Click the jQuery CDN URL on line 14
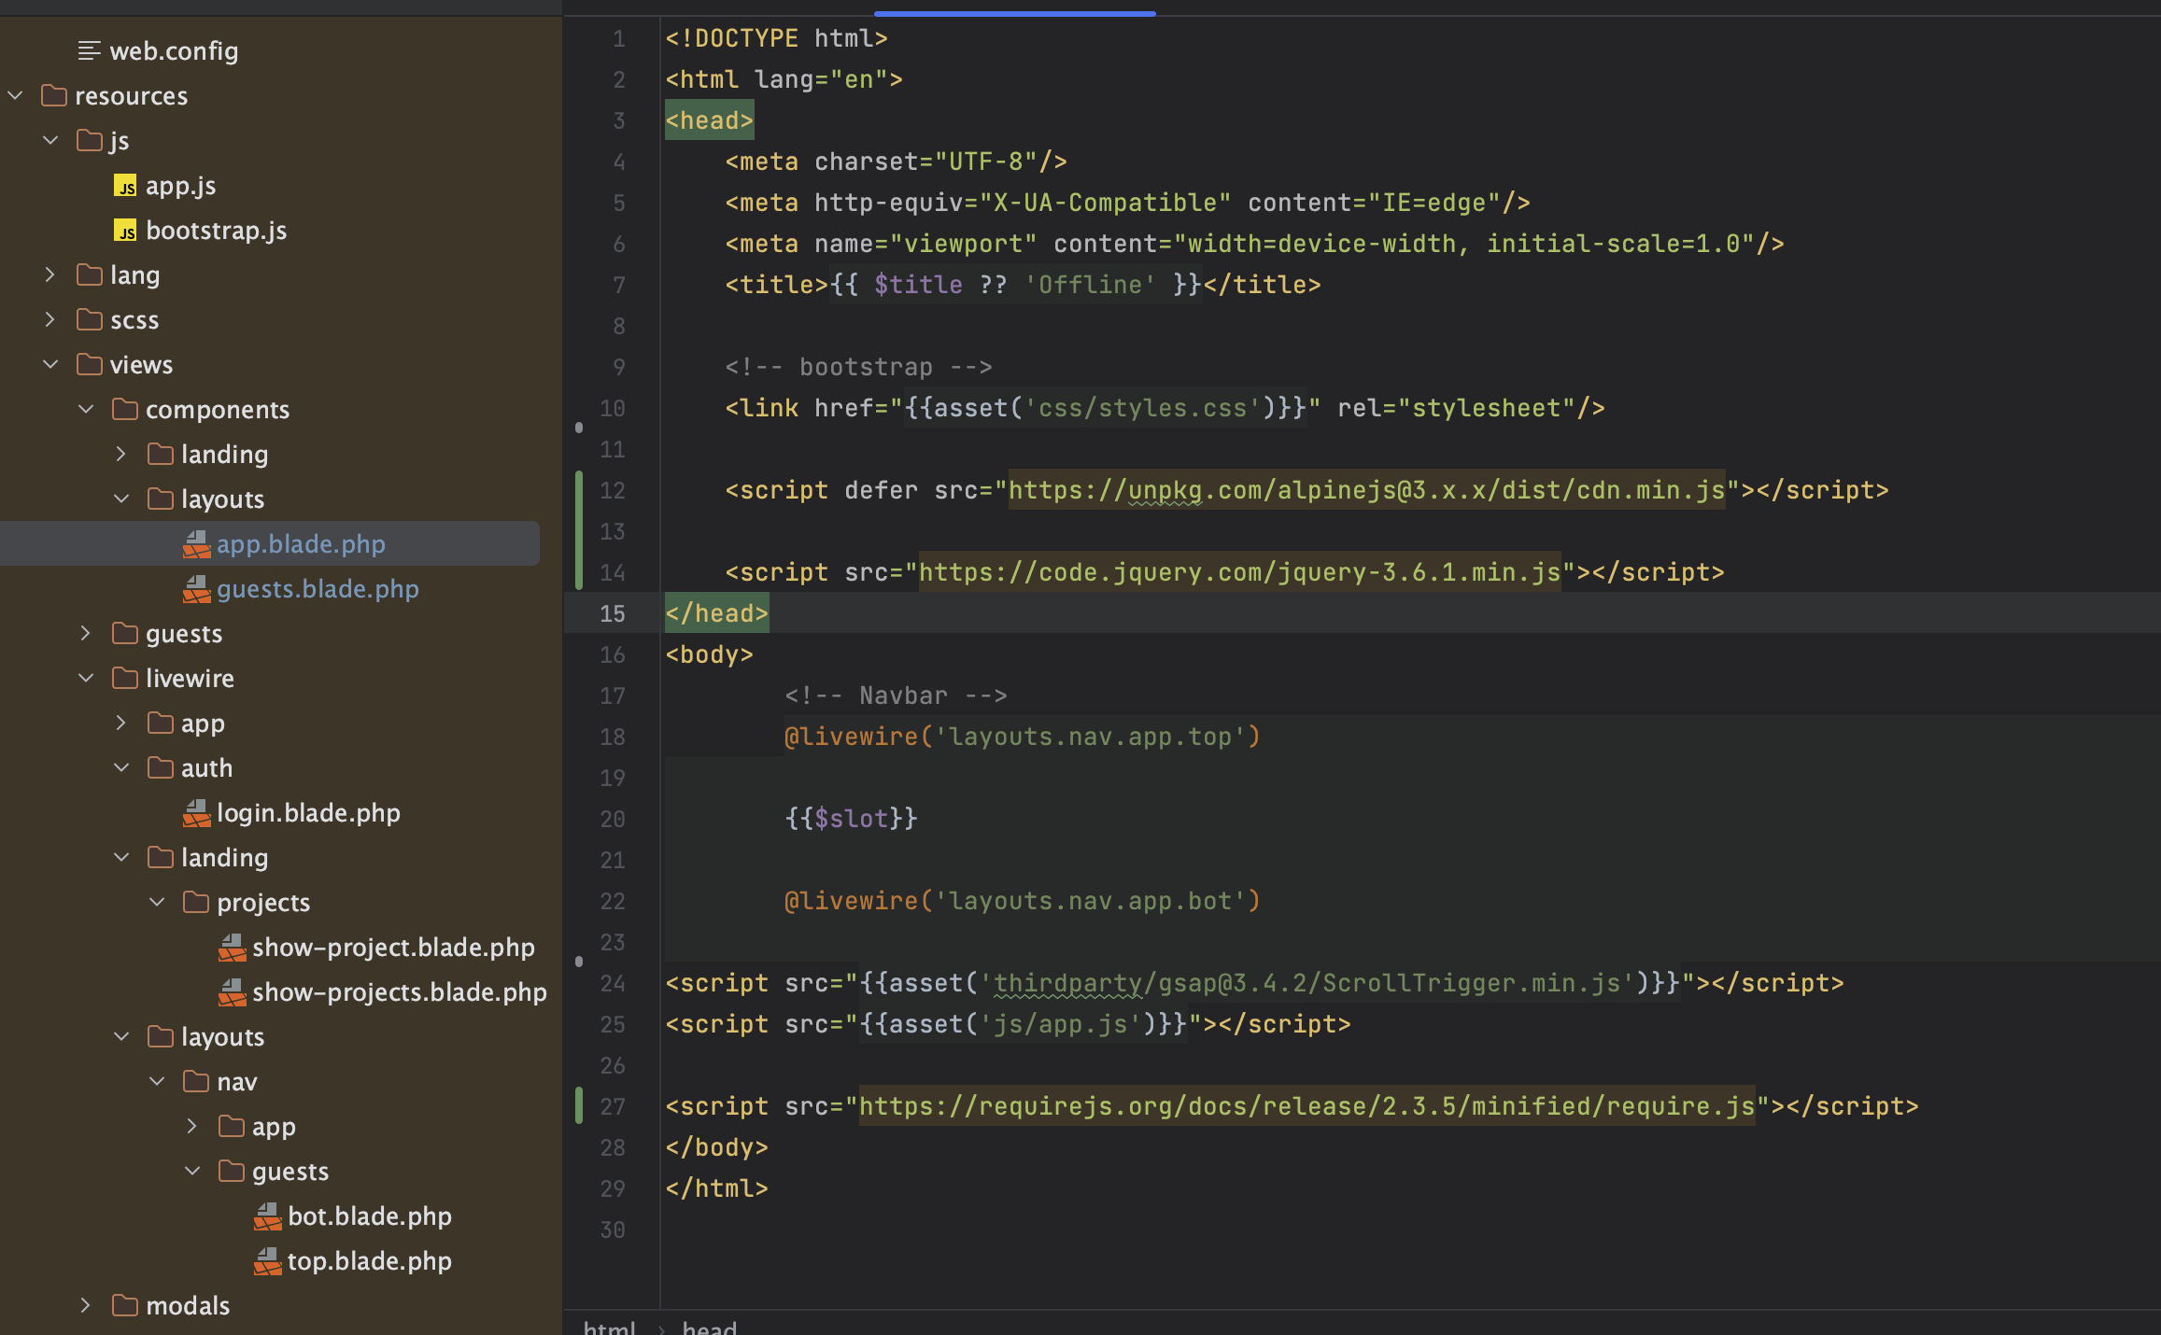This screenshot has height=1335, width=2161. pos(1238,572)
